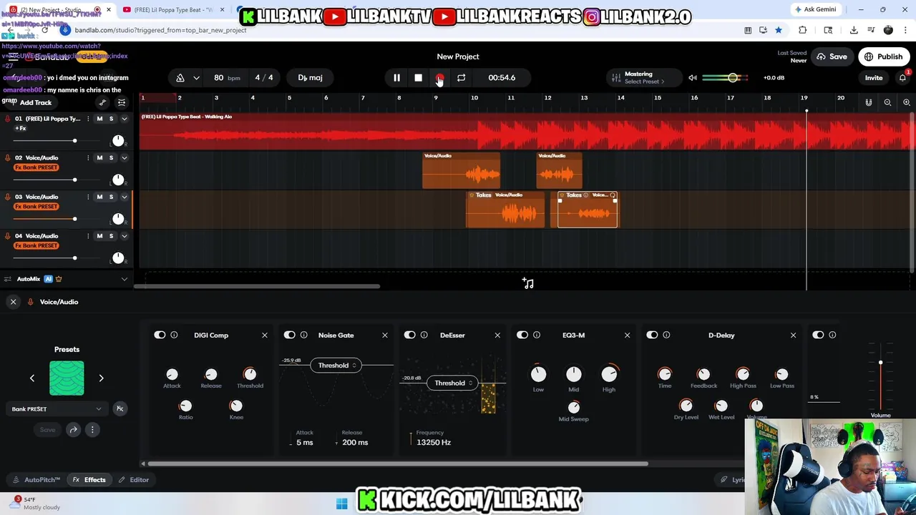Open the D♭ maj key selector

pos(310,77)
